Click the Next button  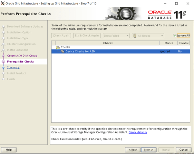coord(149,150)
